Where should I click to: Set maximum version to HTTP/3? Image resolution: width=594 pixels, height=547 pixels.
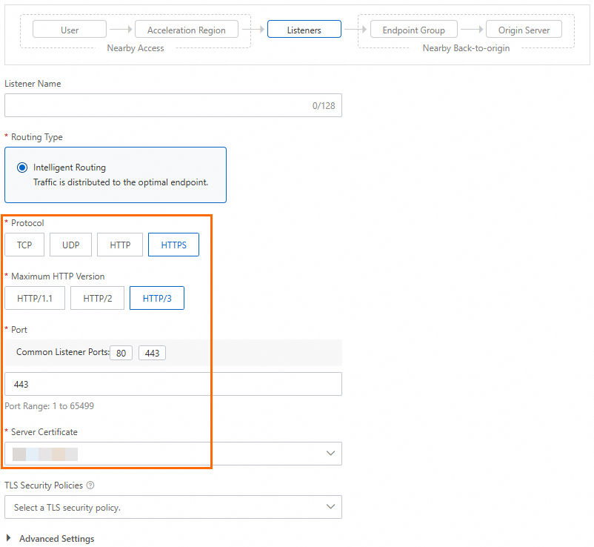157,298
